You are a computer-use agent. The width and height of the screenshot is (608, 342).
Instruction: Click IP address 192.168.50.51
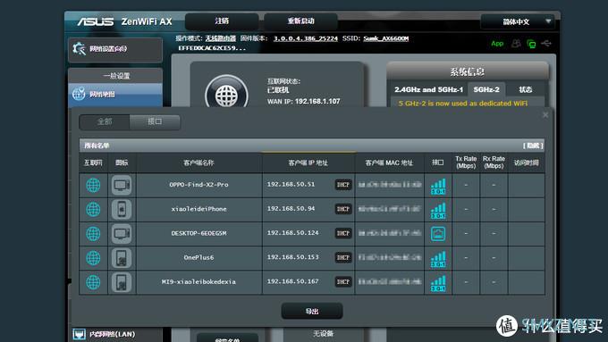(291, 184)
